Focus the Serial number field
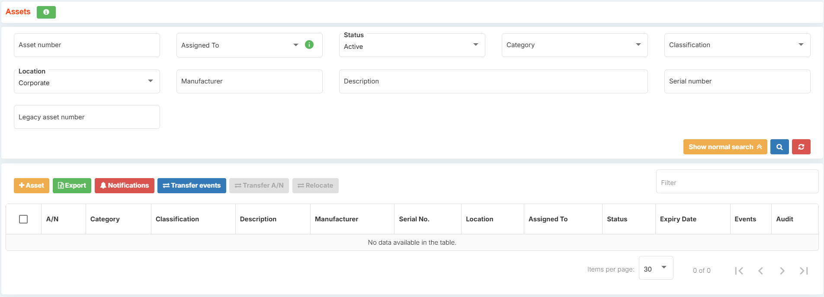The width and height of the screenshot is (824, 297). 737,81
